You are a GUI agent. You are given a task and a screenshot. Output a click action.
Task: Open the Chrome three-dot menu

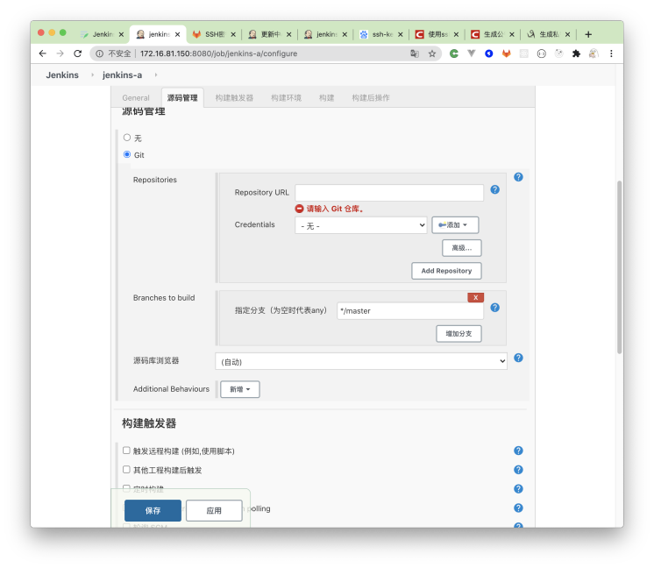[611, 53]
